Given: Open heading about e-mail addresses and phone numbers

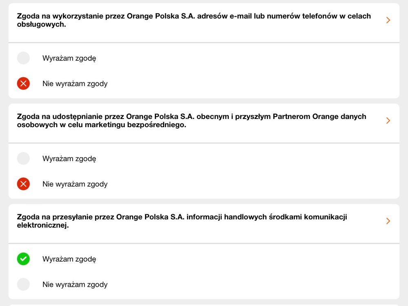Looking at the screenshot, I should coord(194,20).
